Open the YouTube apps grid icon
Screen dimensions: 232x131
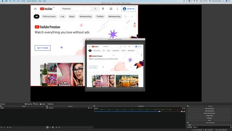[111, 9]
